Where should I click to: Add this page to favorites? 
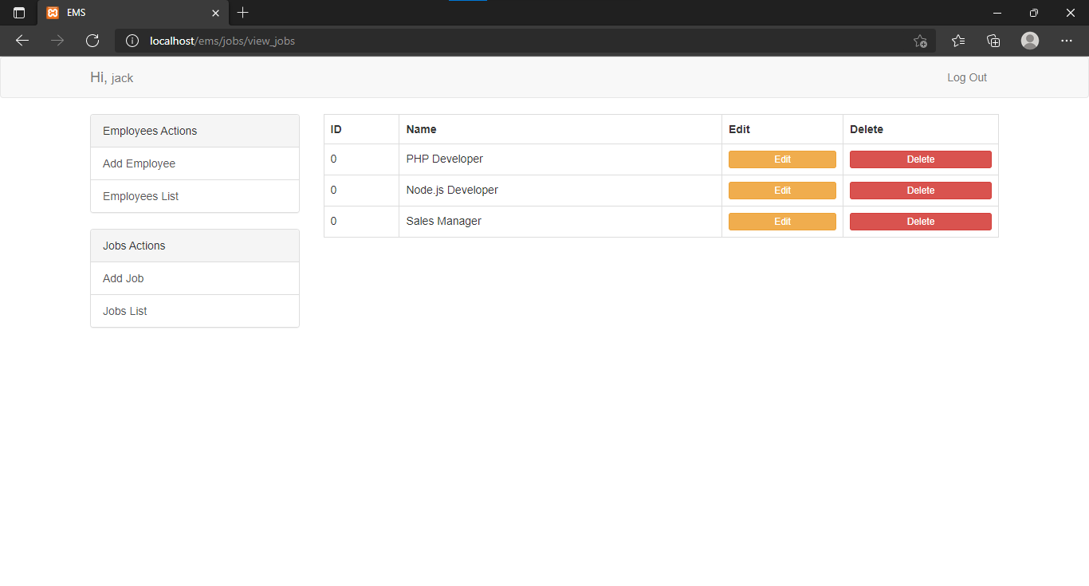(x=920, y=41)
